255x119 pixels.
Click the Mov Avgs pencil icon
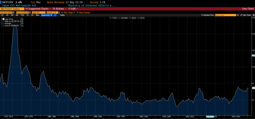pyautogui.click(x=74, y=12)
